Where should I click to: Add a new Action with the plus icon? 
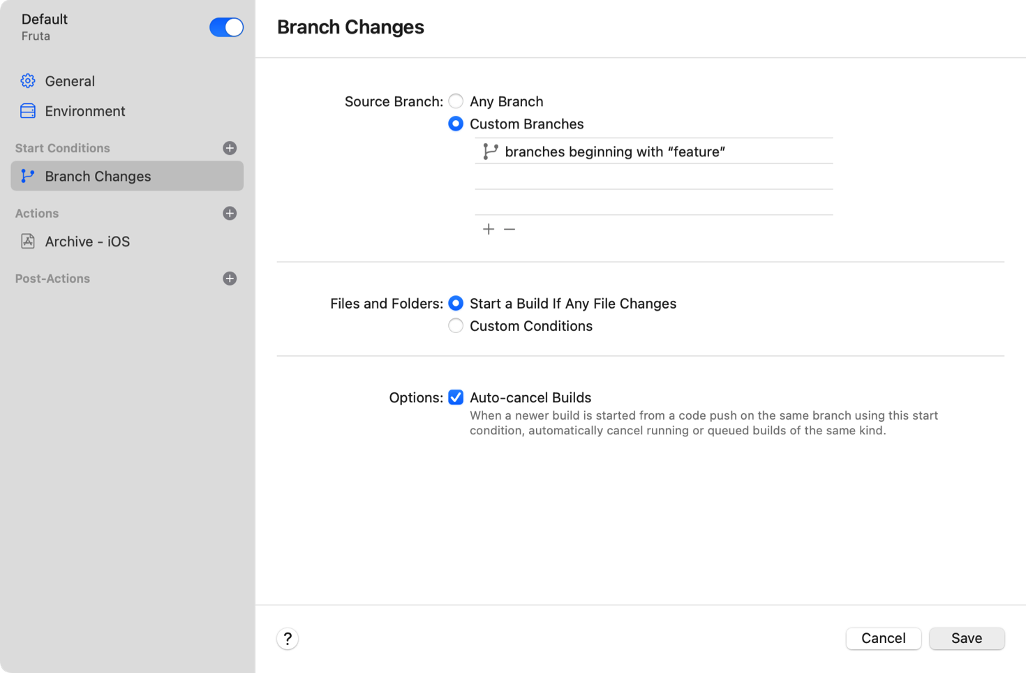pos(229,213)
